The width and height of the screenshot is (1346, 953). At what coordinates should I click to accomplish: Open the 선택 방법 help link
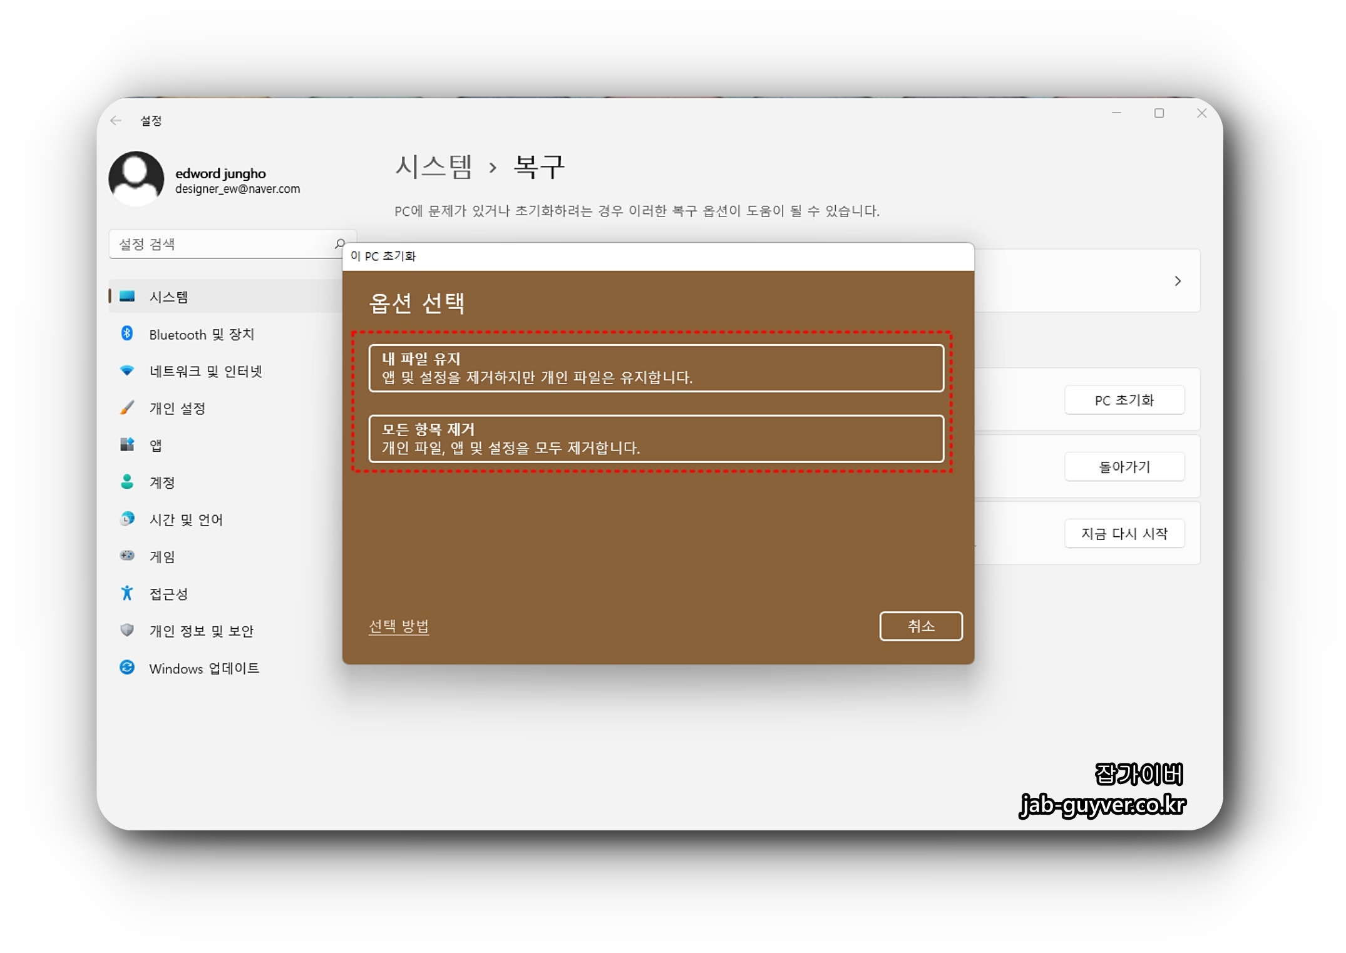399,626
